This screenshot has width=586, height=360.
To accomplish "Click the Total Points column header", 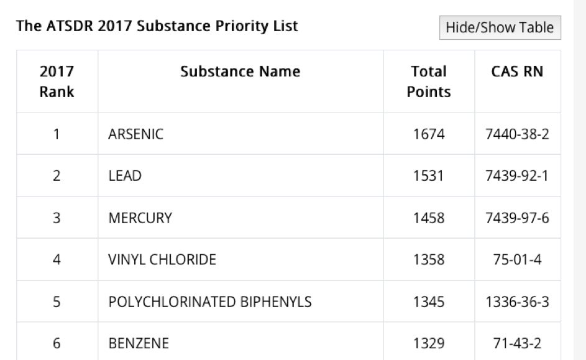I will point(429,81).
